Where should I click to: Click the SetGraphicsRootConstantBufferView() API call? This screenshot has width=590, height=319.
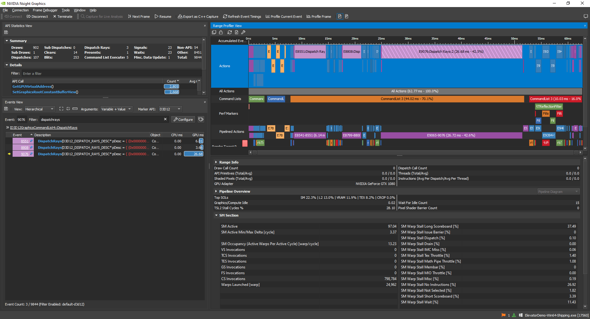coord(45,92)
